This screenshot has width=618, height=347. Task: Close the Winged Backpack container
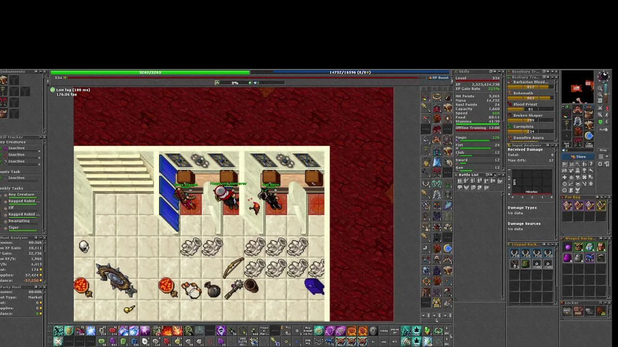coord(609,239)
